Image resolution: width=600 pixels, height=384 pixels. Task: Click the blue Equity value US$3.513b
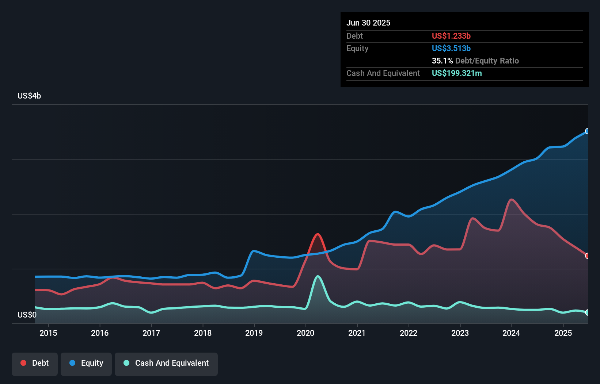451,48
